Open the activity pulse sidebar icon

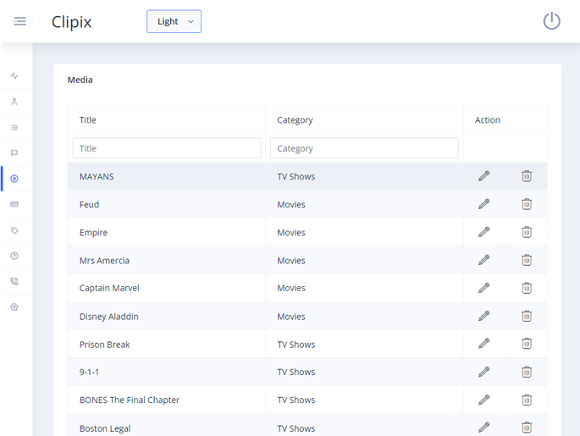click(x=14, y=76)
